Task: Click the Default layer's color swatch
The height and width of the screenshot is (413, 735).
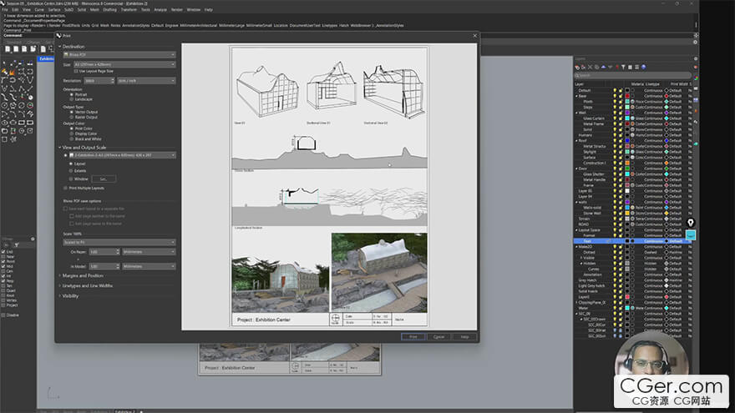Action: point(627,90)
